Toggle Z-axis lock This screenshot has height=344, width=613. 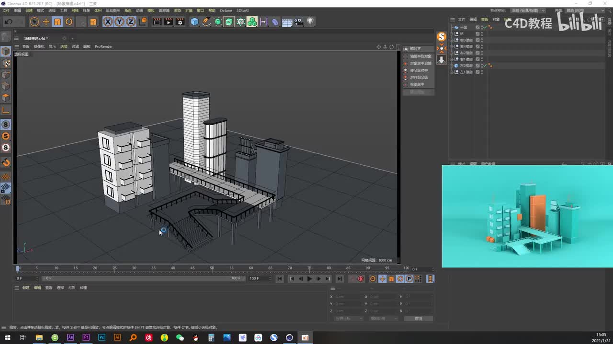(130, 21)
